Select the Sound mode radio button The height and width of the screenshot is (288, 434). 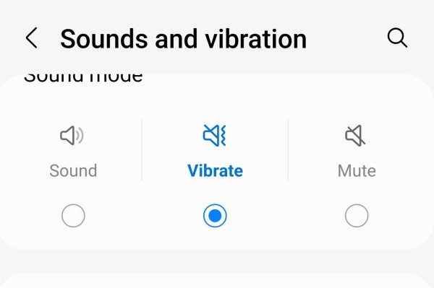click(73, 216)
